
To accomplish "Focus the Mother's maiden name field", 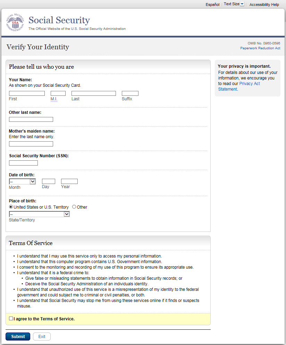I will click(31, 144).
